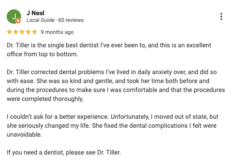Click J Neal's green profile avatar
The height and width of the screenshot is (163, 233).
pyautogui.click(x=14, y=17)
